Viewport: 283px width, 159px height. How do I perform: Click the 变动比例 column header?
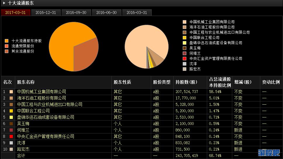271,82
